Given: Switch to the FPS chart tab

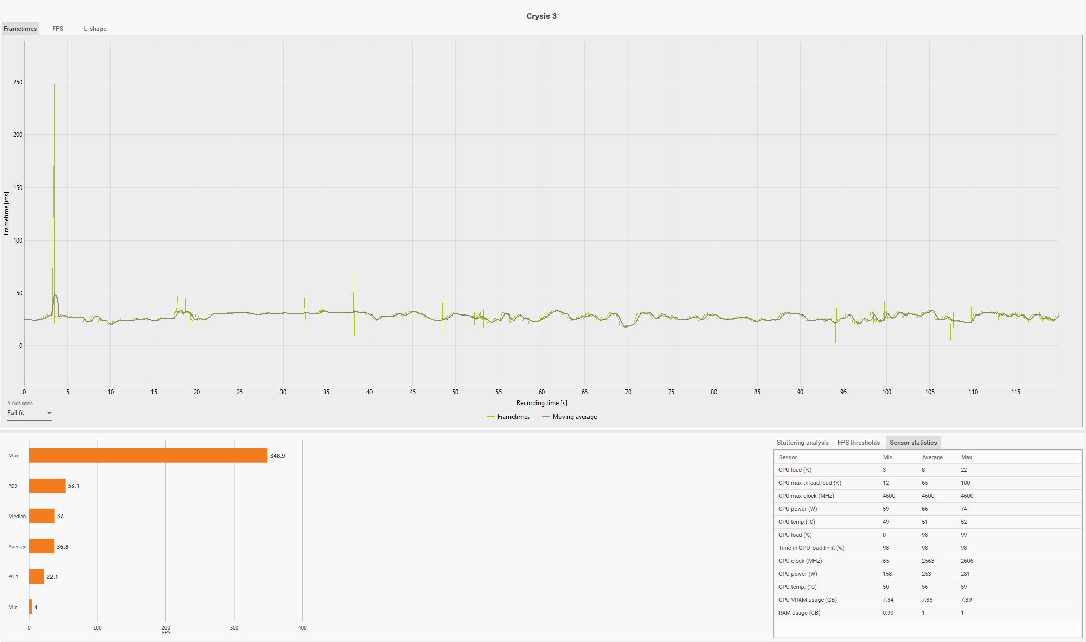Looking at the screenshot, I should click(58, 29).
